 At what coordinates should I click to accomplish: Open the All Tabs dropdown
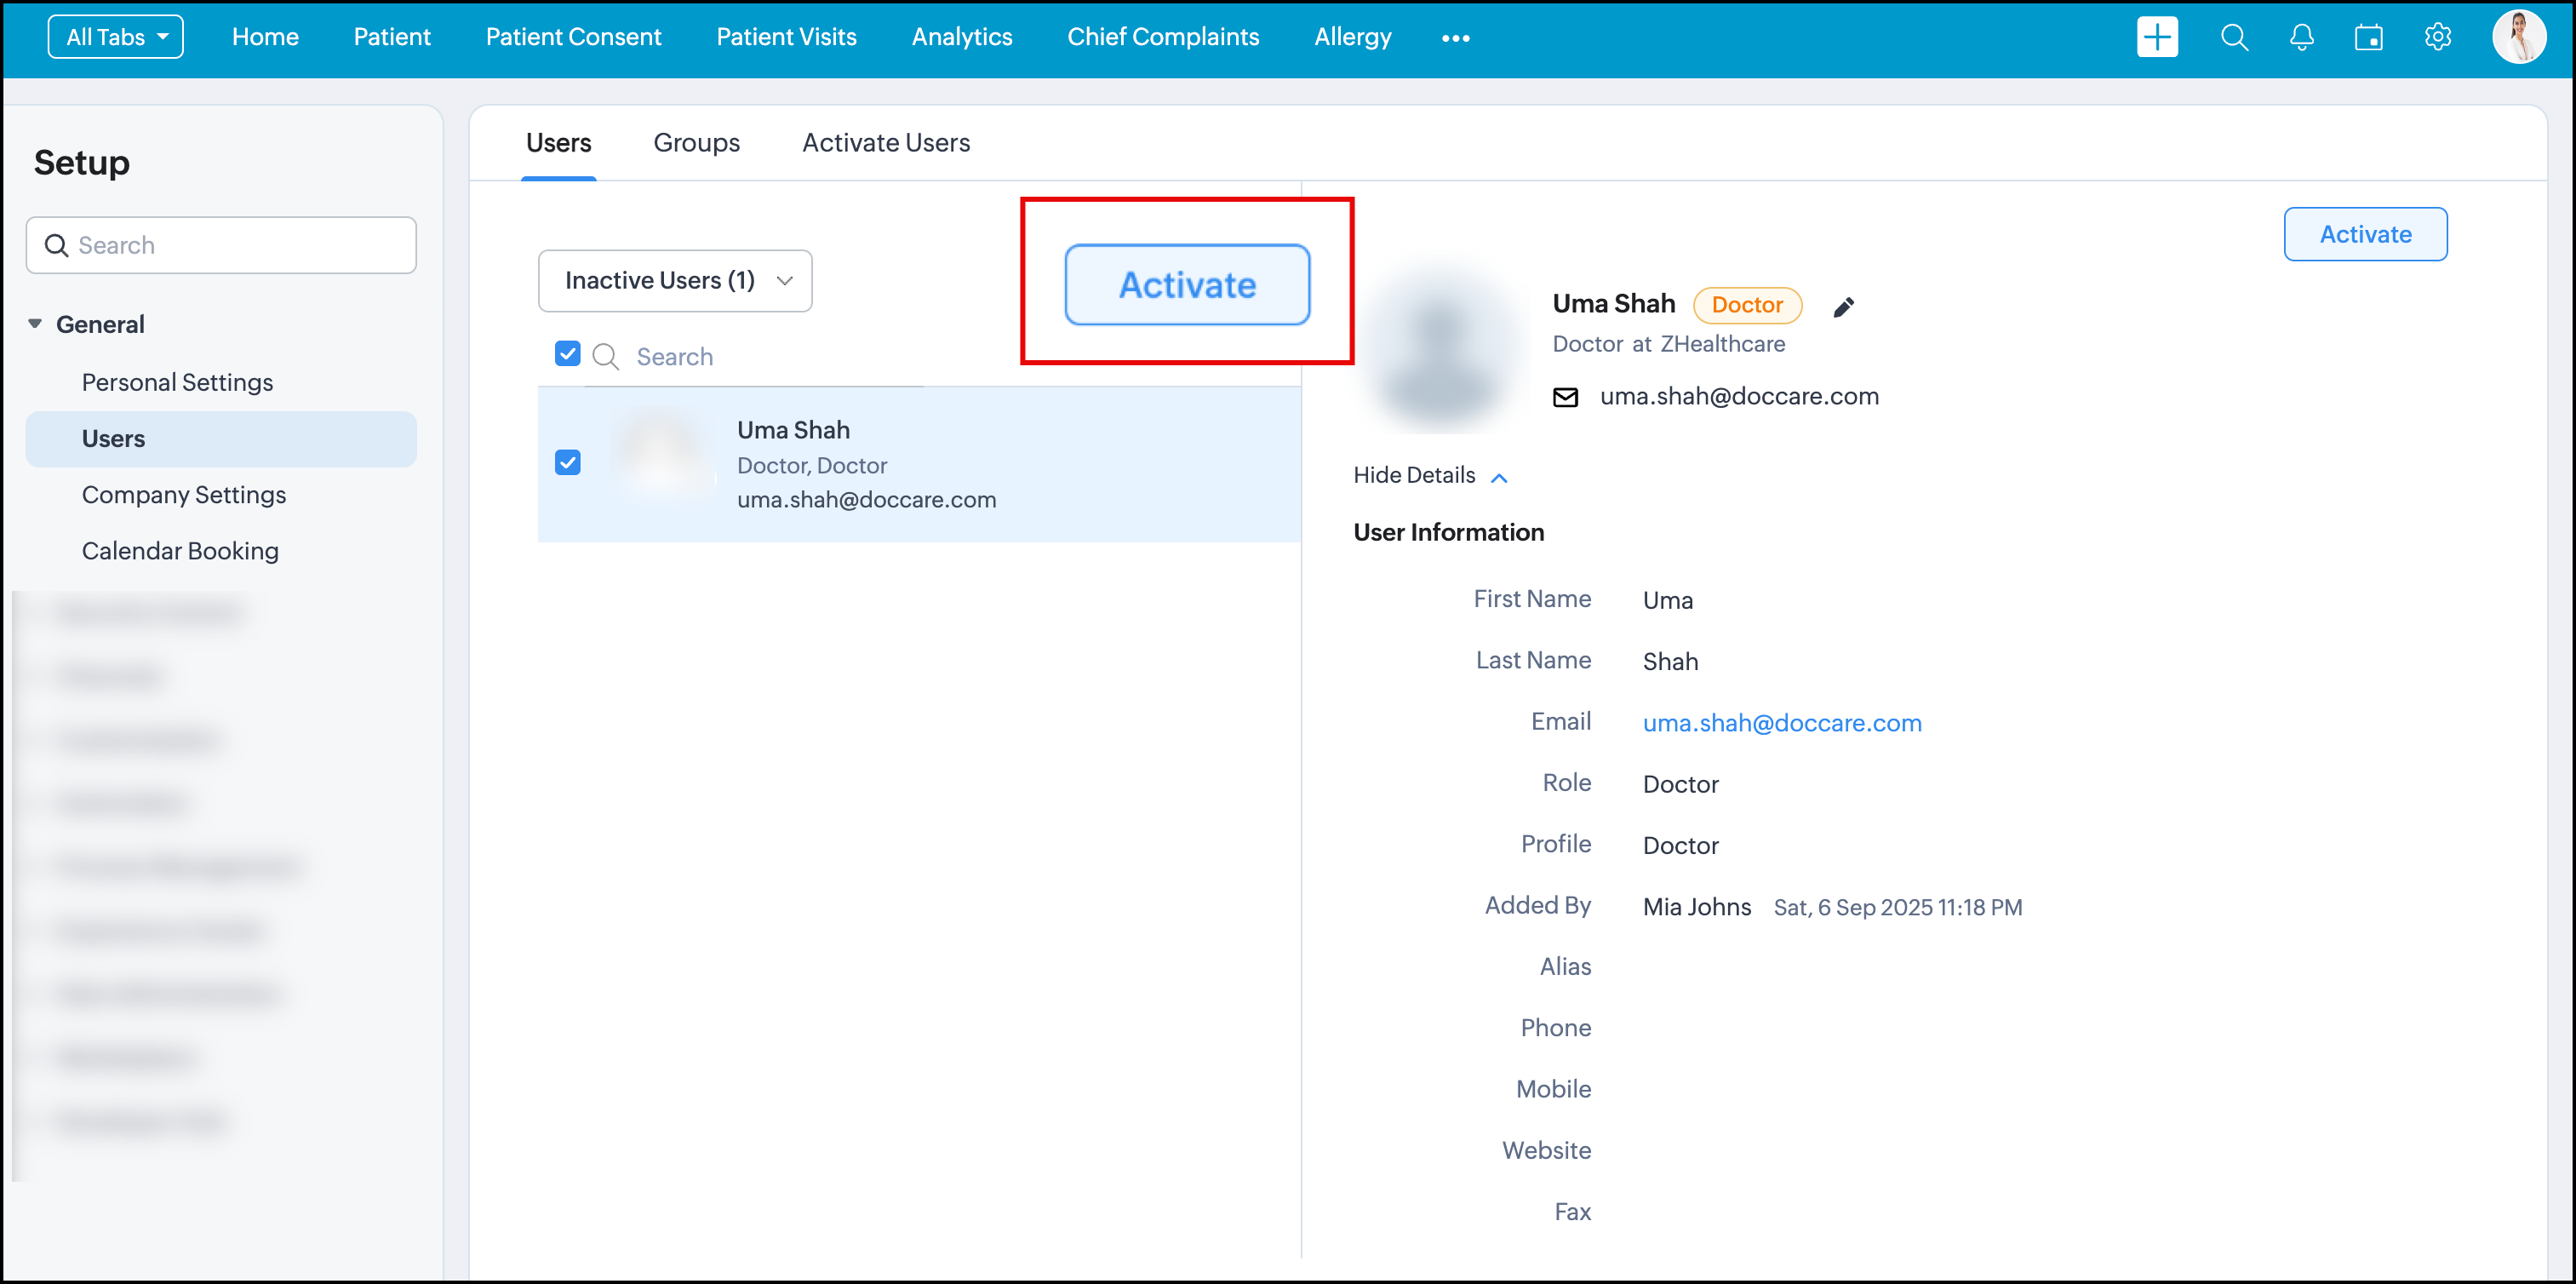tap(115, 37)
